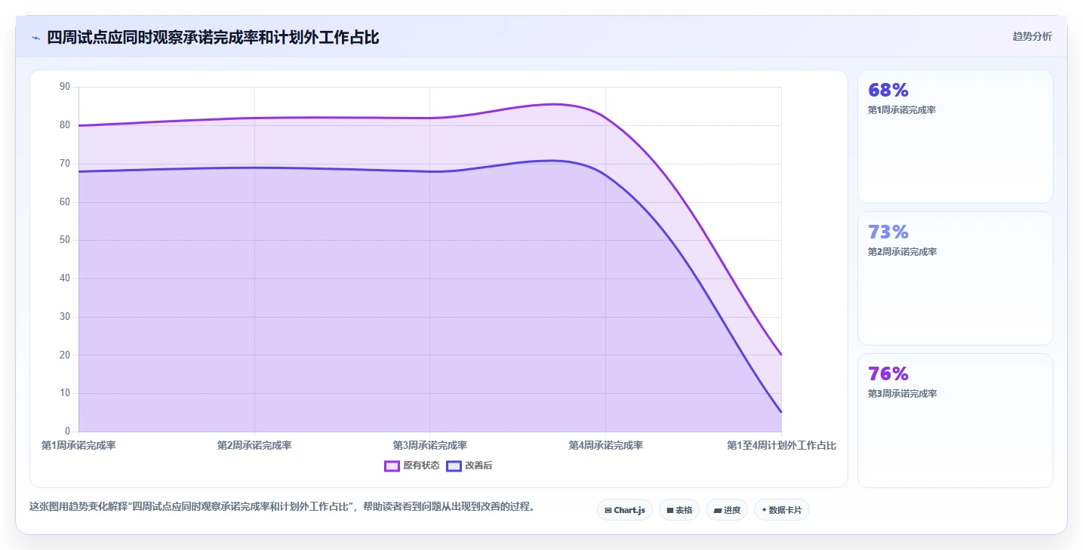1083x550 pixels.
Task: Select the 数据卡片 tag
Action: click(782, 510)
